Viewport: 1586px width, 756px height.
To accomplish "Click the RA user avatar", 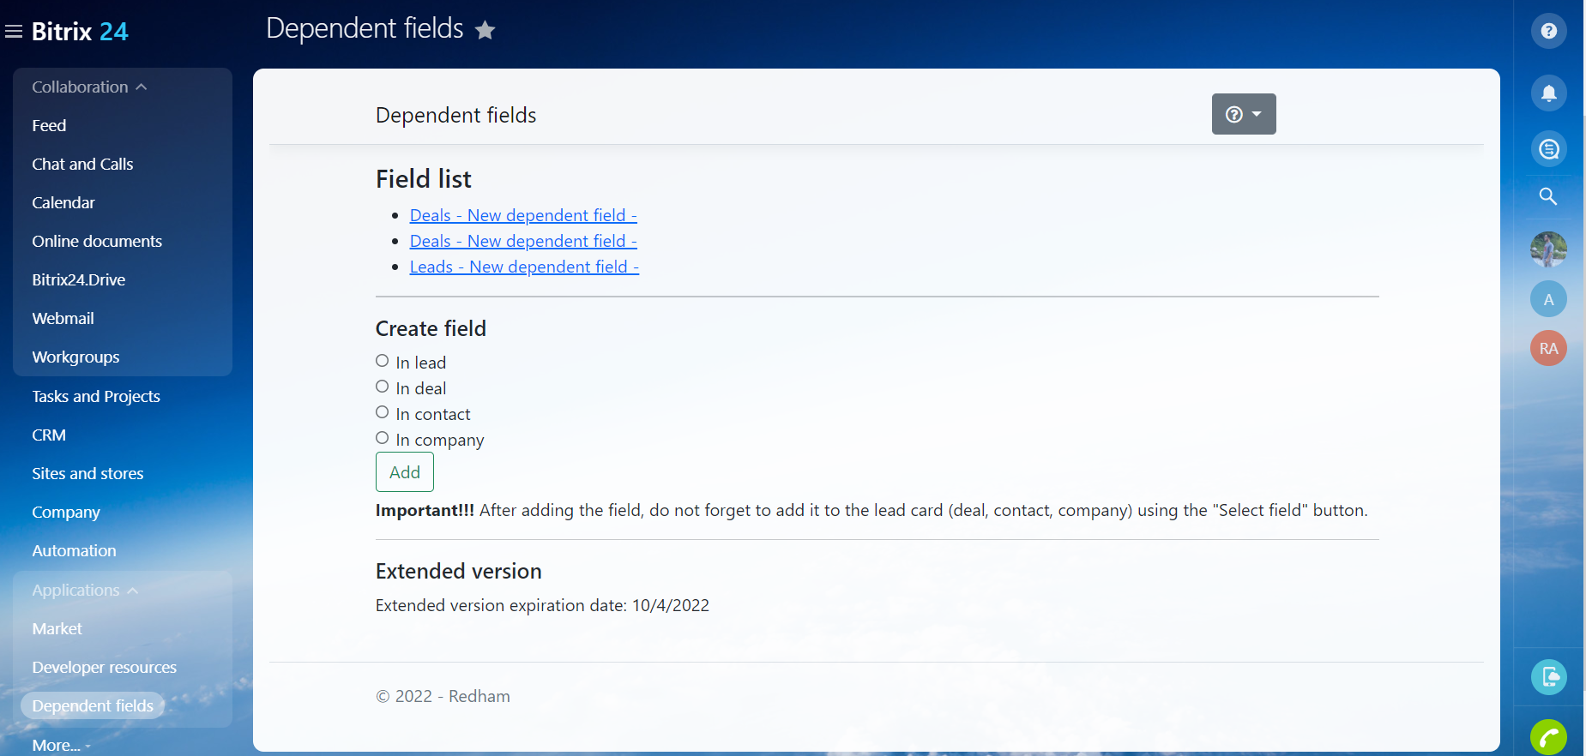I will pyautogui.click(x=1548, y=348).
